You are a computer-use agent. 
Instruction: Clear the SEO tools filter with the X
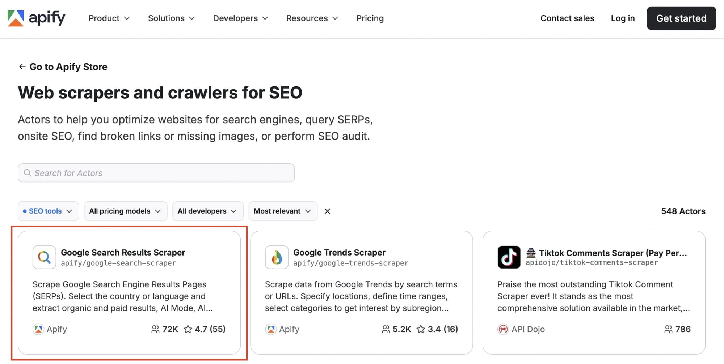click(327, 211)
